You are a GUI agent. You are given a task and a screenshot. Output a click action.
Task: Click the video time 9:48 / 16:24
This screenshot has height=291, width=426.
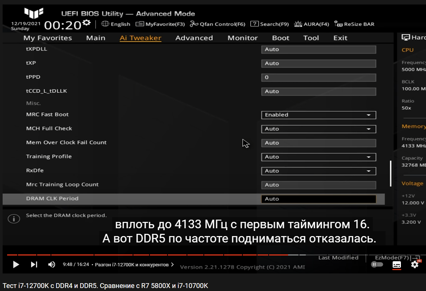(76, 264)
